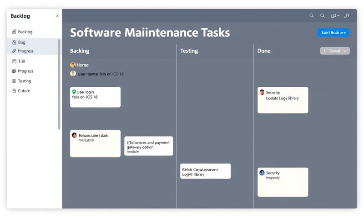
Task: Open Trill in the sidebar
Action: 21,61
